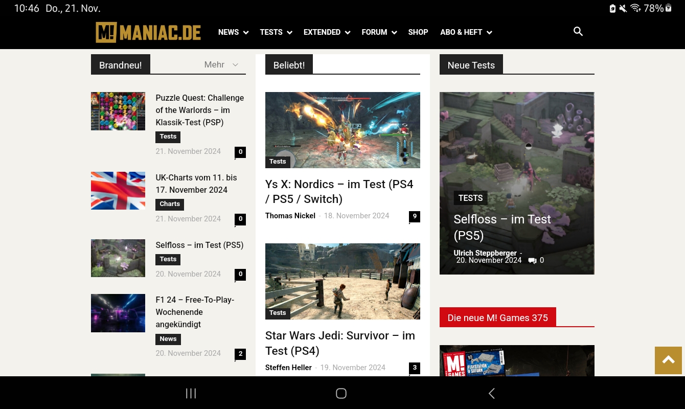The image size is (685, 409).
Task: Open the Mehr dropdown in Brandneu
Action: point(221,64)
